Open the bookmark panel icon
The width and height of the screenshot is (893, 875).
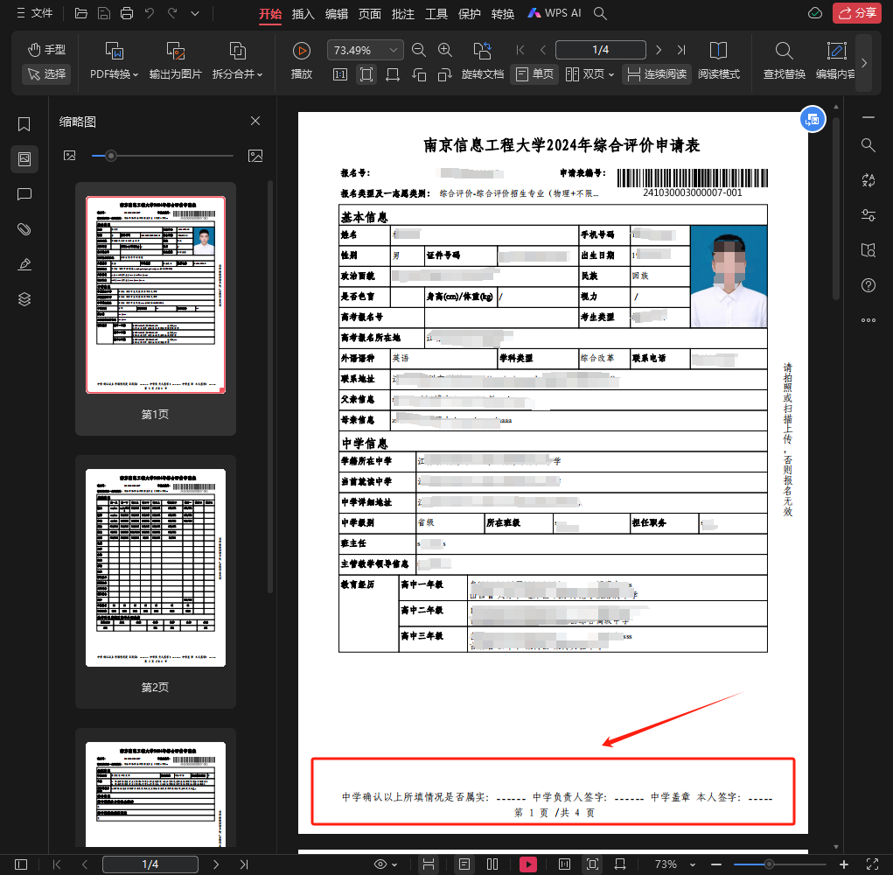24,124
